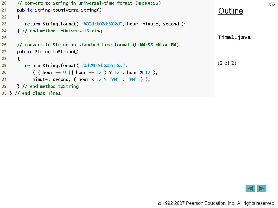Select the "%d:%02d:%02d %s" format string
278x208 pixels.
103,66
